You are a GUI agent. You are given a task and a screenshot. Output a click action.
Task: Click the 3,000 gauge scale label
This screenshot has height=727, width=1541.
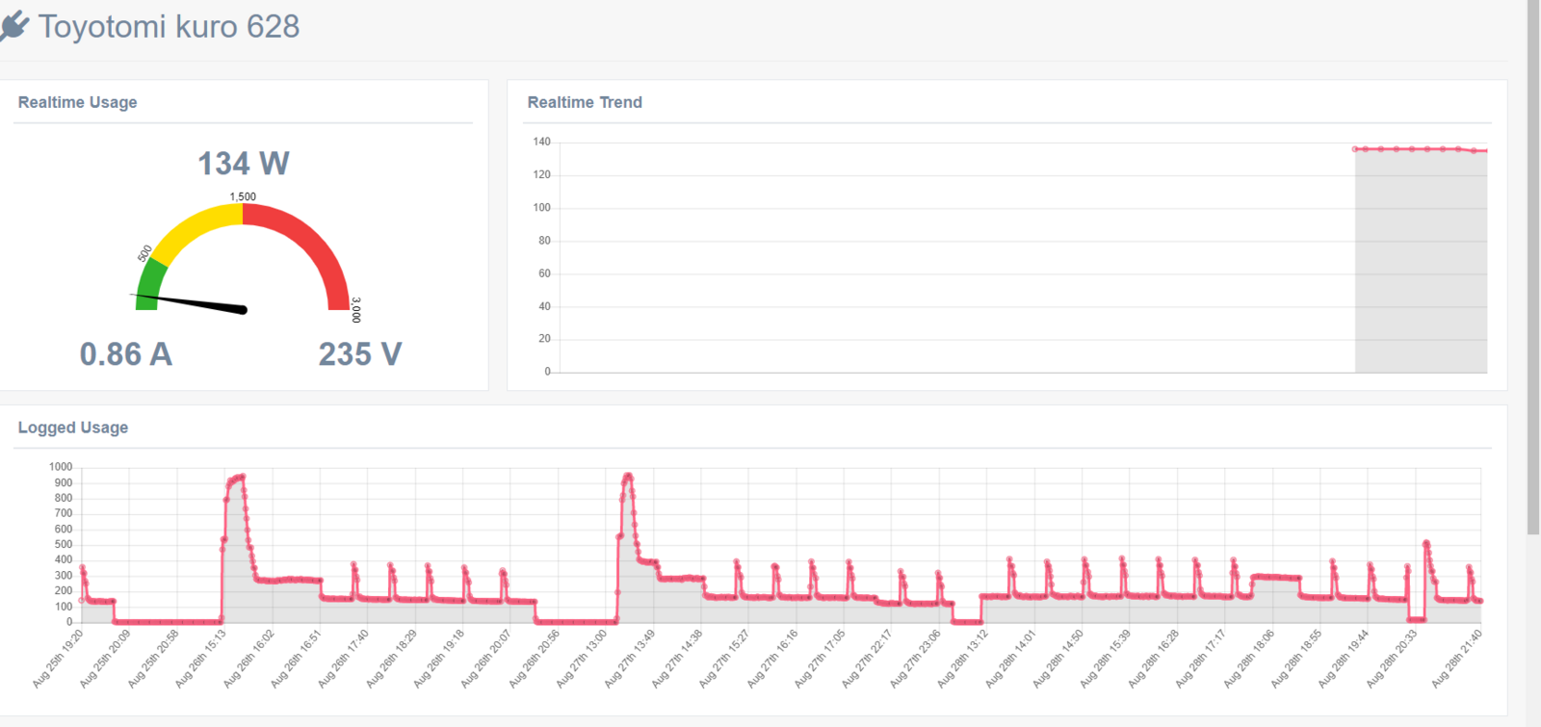355,310
